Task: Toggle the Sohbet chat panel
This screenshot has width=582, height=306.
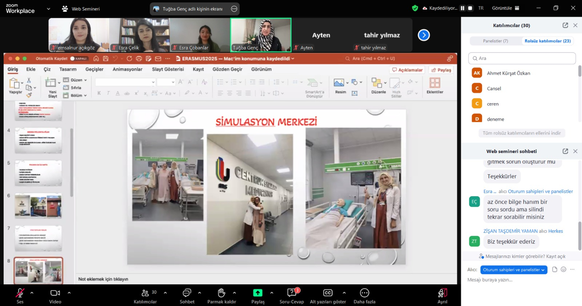Action: (187, 293)
